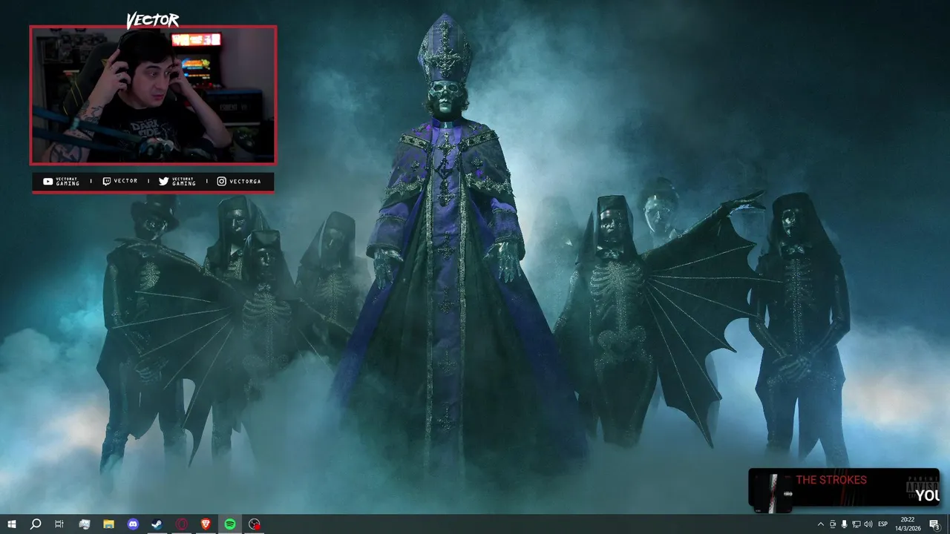
Task: Open the taskbar app left of File Explorer
Action: pos(84,524)
